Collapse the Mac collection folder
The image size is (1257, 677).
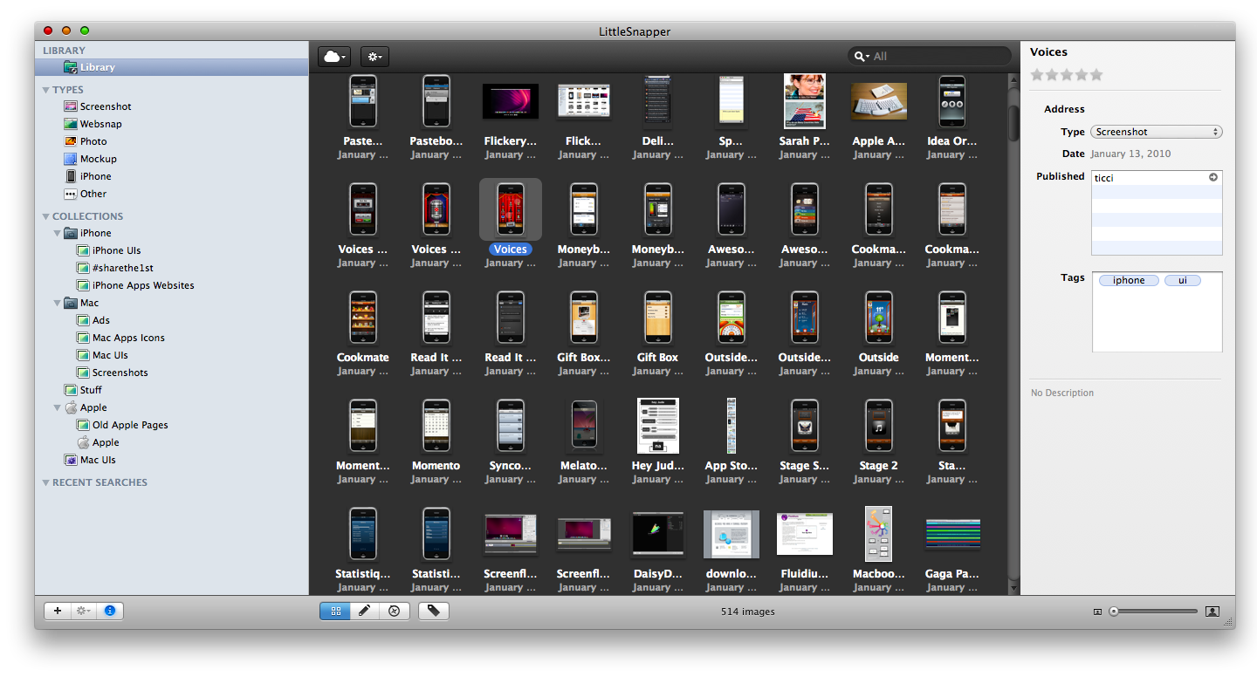click(x=57, y=303)
